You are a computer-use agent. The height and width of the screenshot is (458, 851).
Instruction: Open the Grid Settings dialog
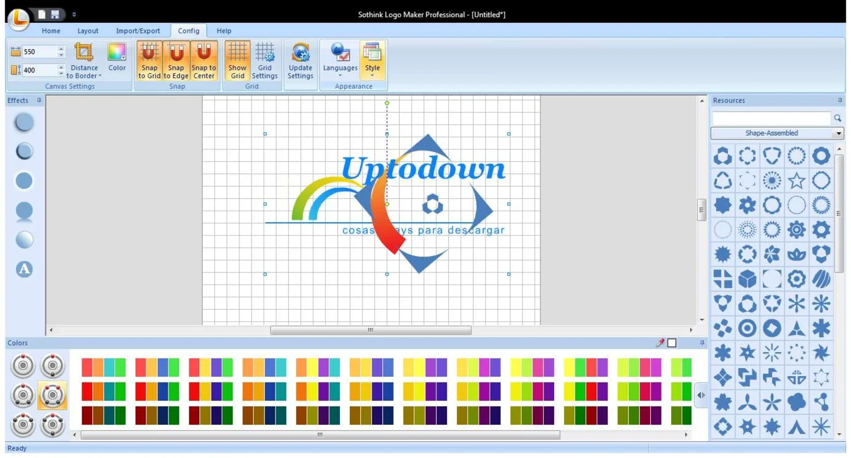click(265, 61)
